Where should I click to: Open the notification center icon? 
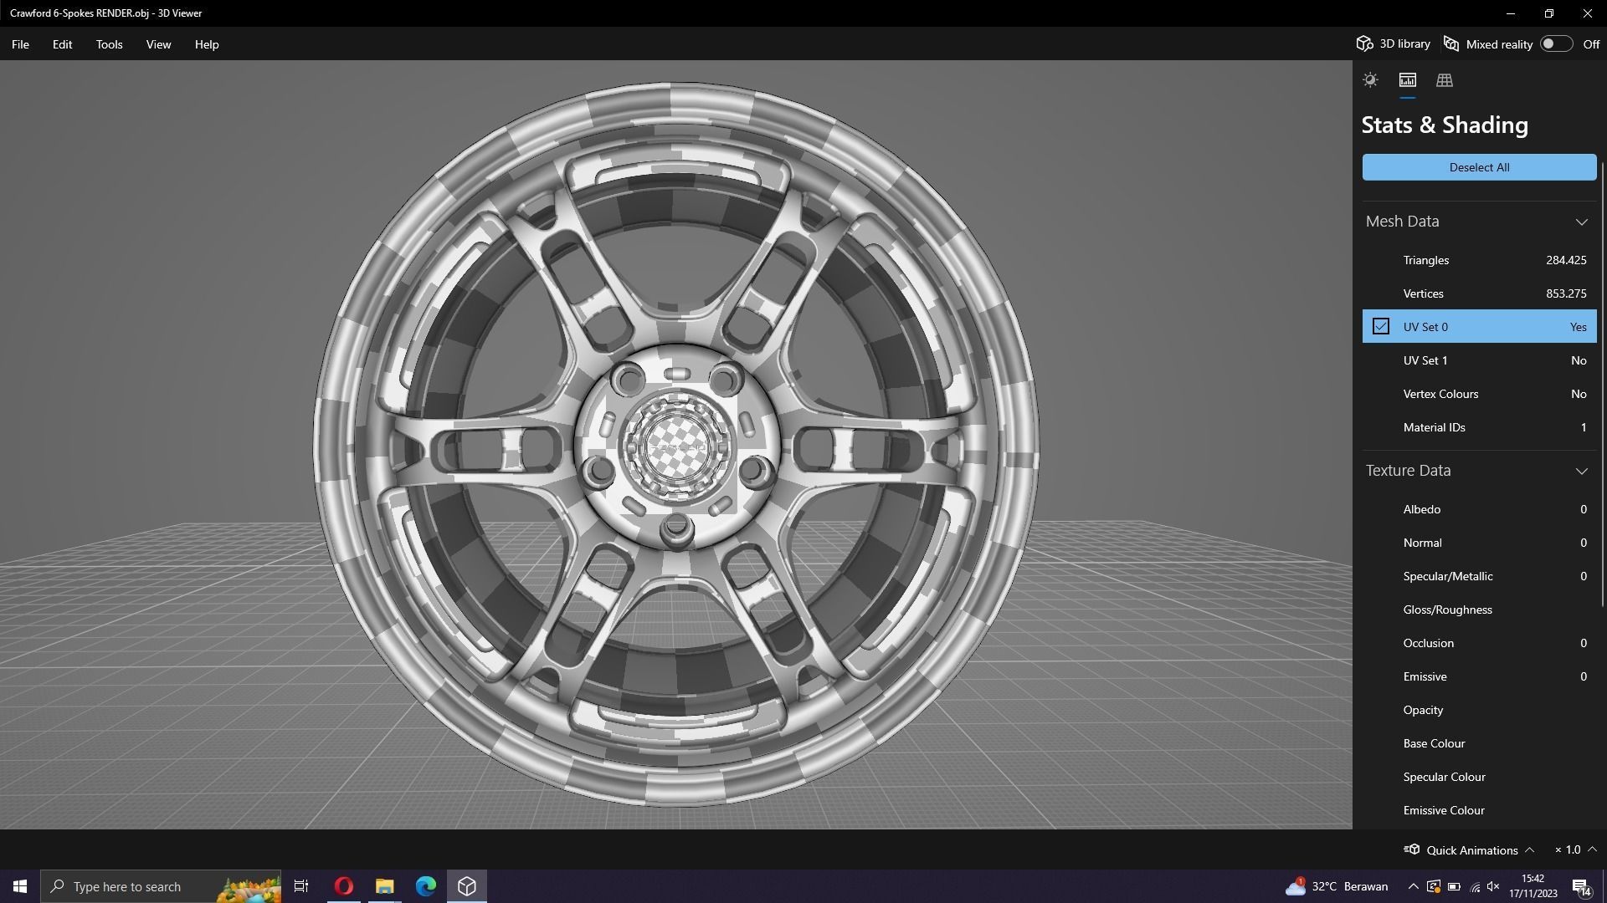click(x=1581, y=886)
